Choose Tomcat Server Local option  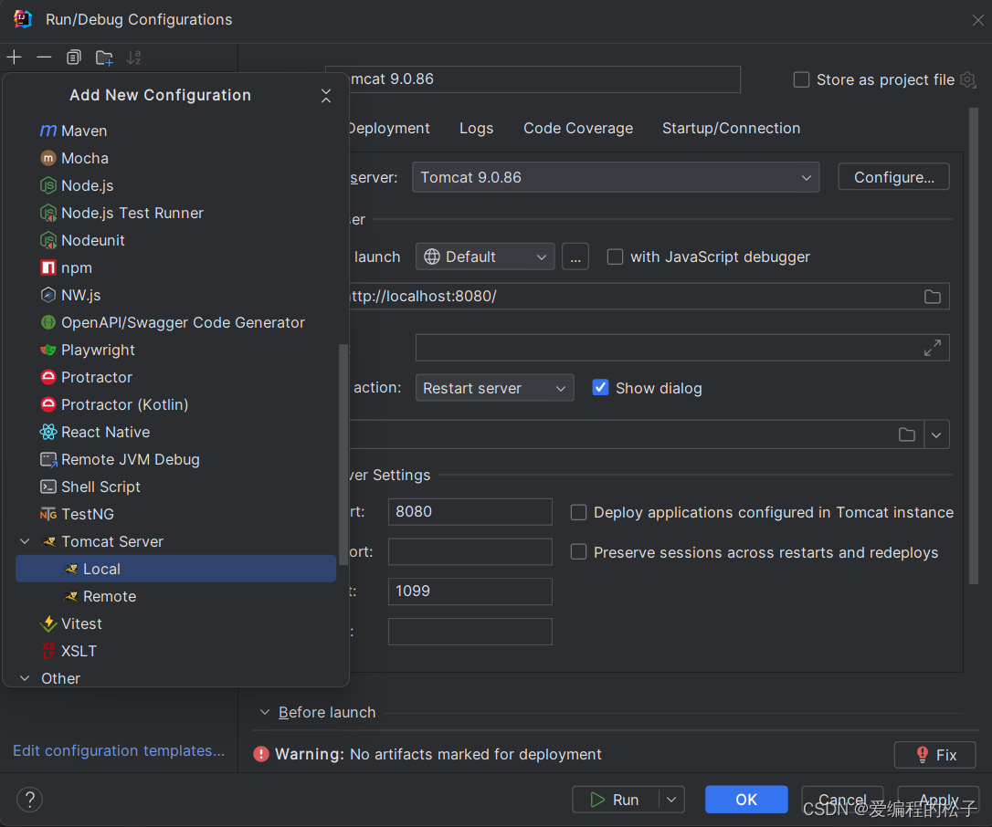176,569
